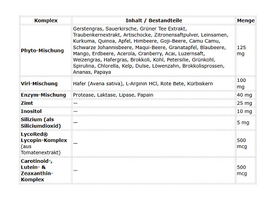This screenshot has height=201, width=279.
Task: Select the Enzym-Mischung row label
Action: (43, 95)
